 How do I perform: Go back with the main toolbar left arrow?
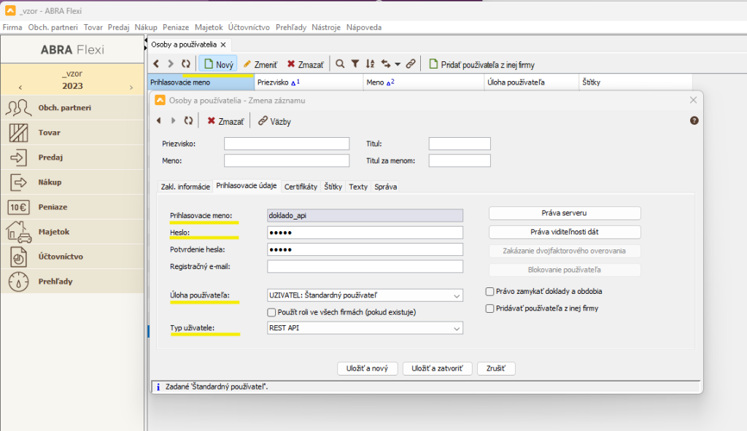[x=156, y=64]
